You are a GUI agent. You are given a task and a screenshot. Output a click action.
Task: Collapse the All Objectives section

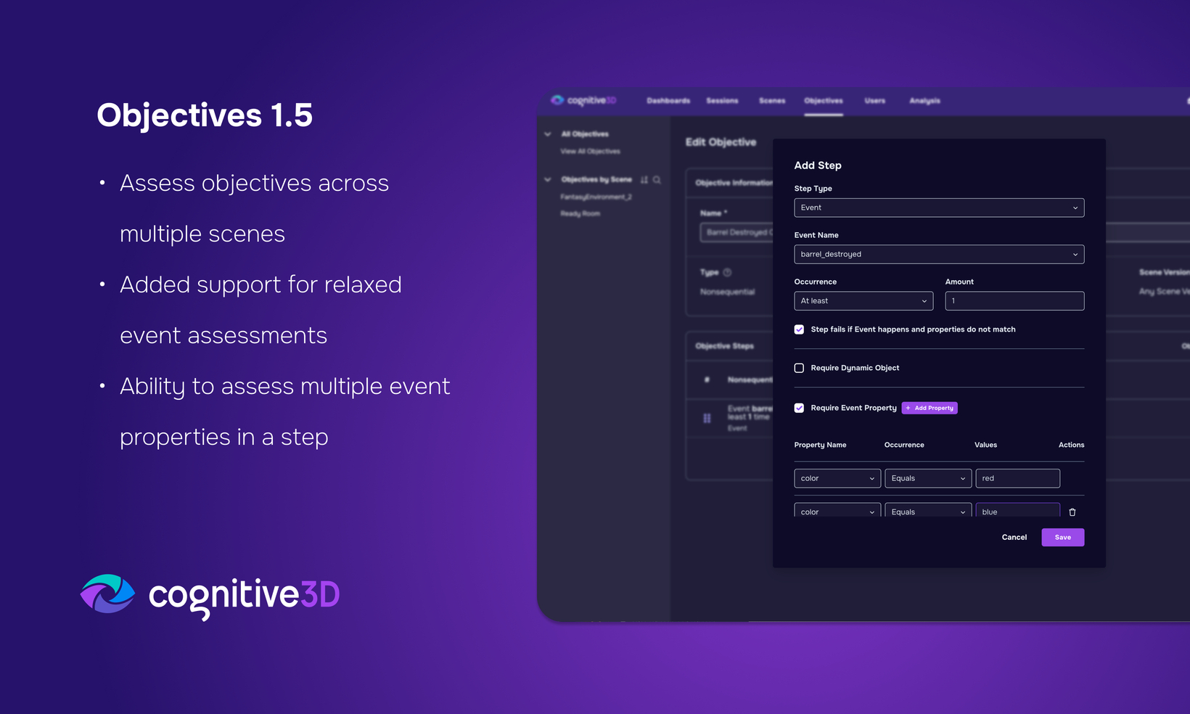coord(548,134)
